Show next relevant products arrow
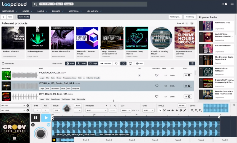 pos(192,23)
